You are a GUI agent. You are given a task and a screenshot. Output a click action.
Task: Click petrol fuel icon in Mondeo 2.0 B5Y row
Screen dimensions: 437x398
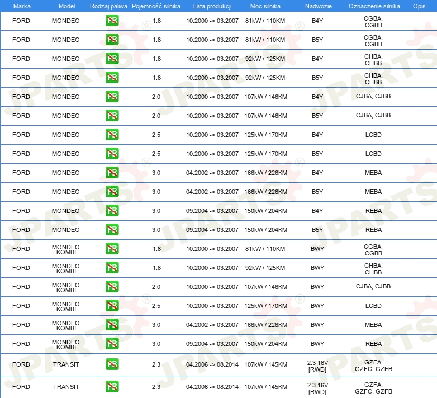pyautogui.click(x=112, y=115)
